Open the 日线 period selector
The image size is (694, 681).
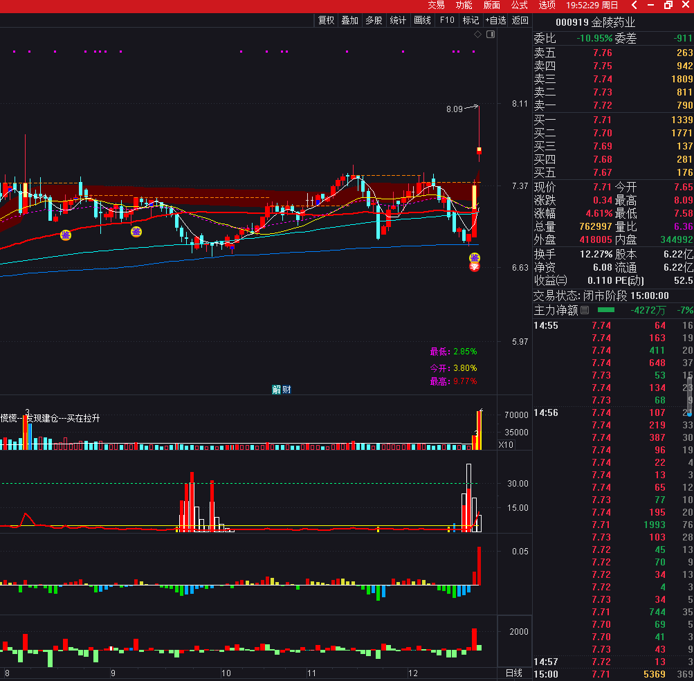(x=514, y=673)
